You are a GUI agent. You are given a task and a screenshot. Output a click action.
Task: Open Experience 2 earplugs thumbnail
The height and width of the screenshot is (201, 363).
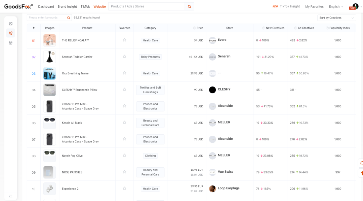[49, 189]
